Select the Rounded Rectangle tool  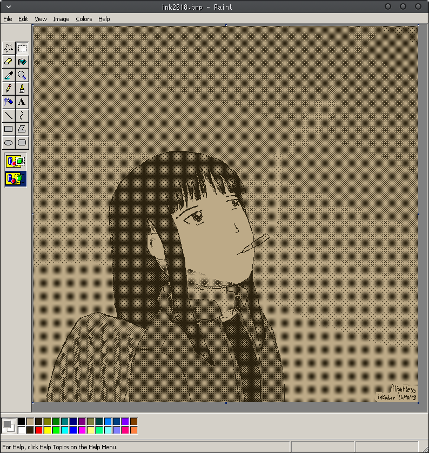[22, 142]
